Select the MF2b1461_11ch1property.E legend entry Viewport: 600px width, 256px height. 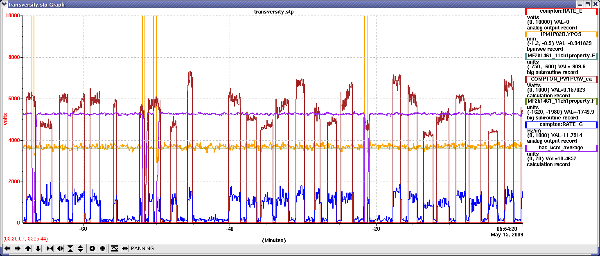coord(561,56)
